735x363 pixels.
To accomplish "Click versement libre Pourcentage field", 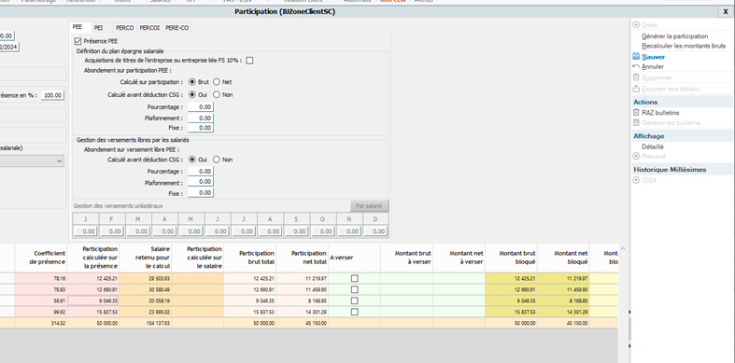I will 201,172.
